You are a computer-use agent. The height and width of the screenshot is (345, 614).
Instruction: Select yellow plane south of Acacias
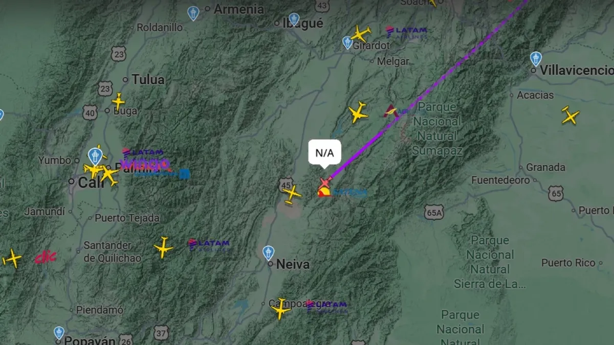coord(570,116)
